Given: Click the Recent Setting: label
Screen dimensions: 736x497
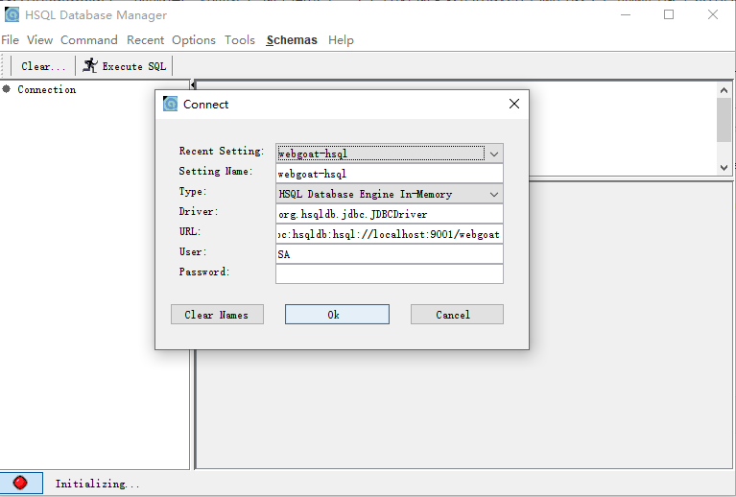Looking at the screenshot, I should (x=221, y=152).
